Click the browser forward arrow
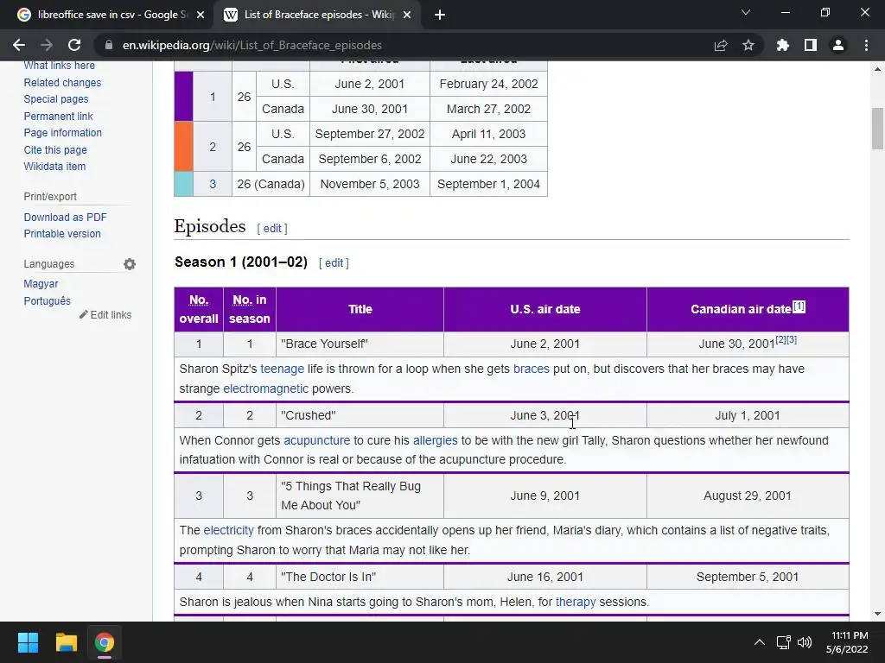This screenshot has width=885, height=663. [x=47, y=45]
